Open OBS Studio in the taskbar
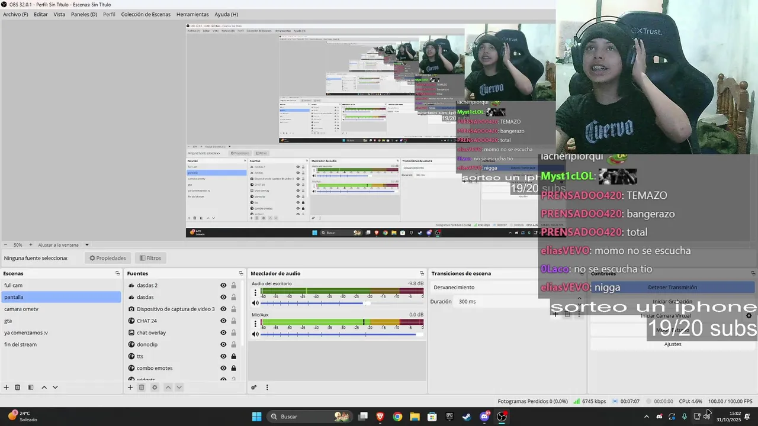Image resolution: width=758 pixels, height=426 pixels. click(x=502, y=417)
